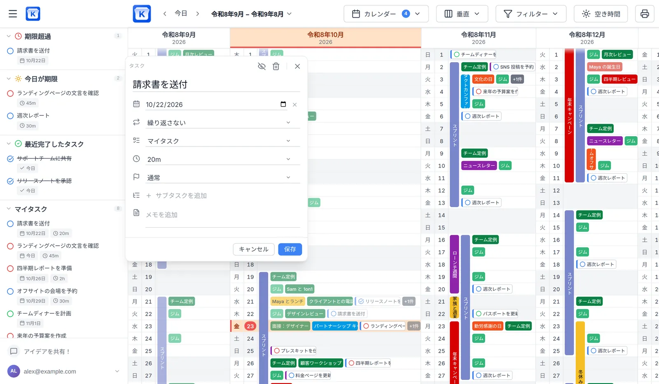Uncheck completed task サポートチームに共有
The height and width of the screenshot is (384, 659).
(10, 159)
